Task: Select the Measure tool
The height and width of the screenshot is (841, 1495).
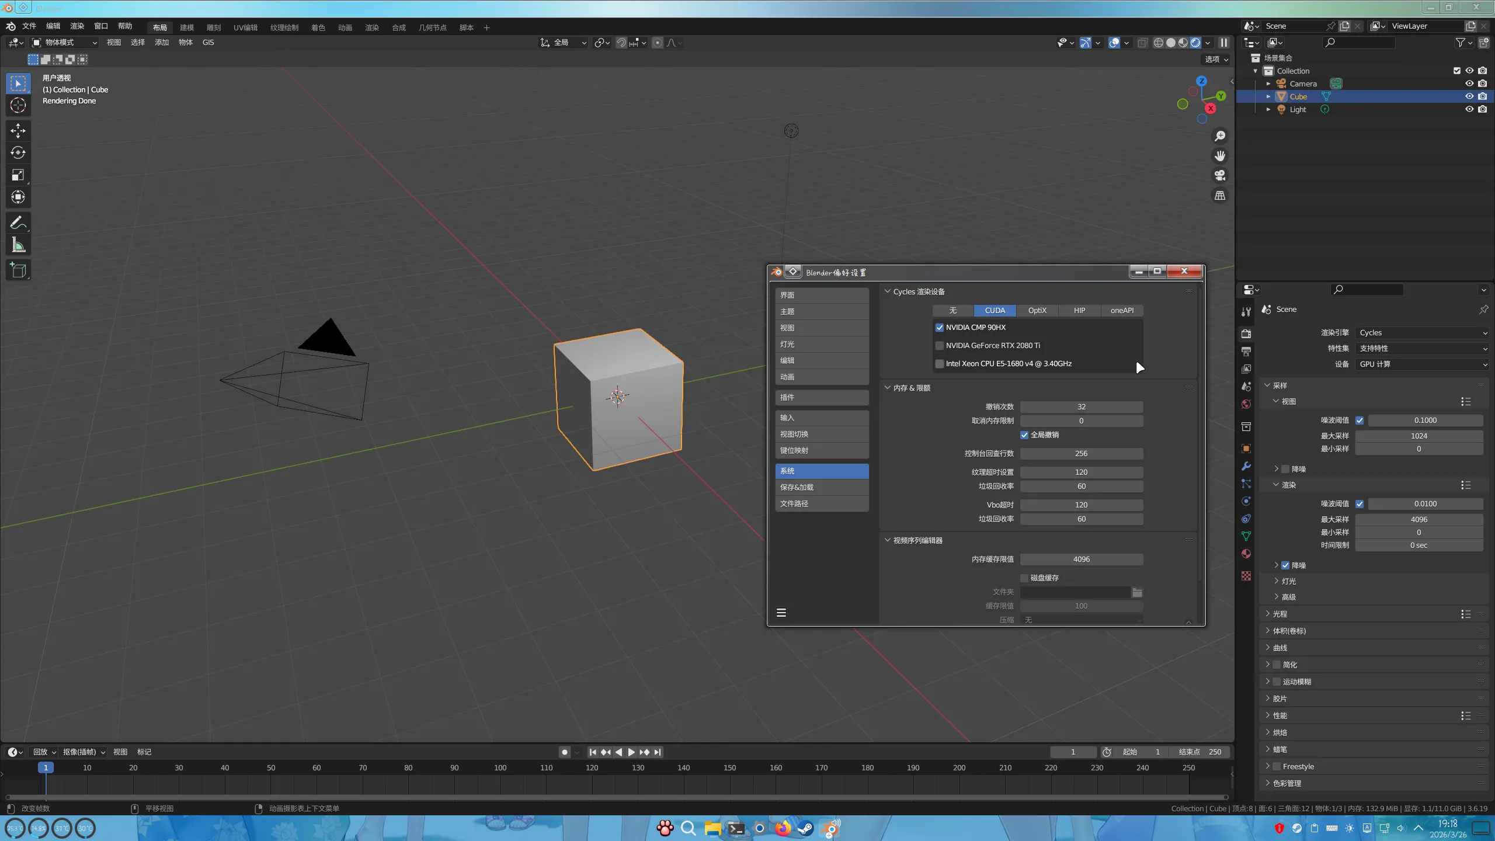Action: click(x=18, y=245)
